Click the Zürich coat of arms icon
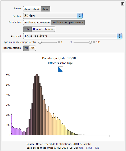This screenshot has width=126, height=151. [60, 69]
